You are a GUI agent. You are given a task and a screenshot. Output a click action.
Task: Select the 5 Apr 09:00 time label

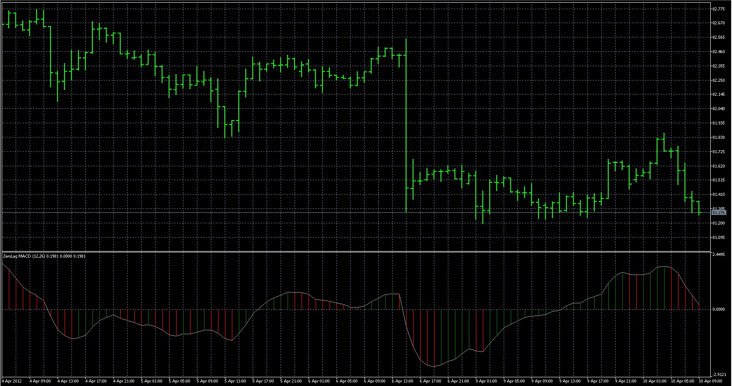[207, 381]
